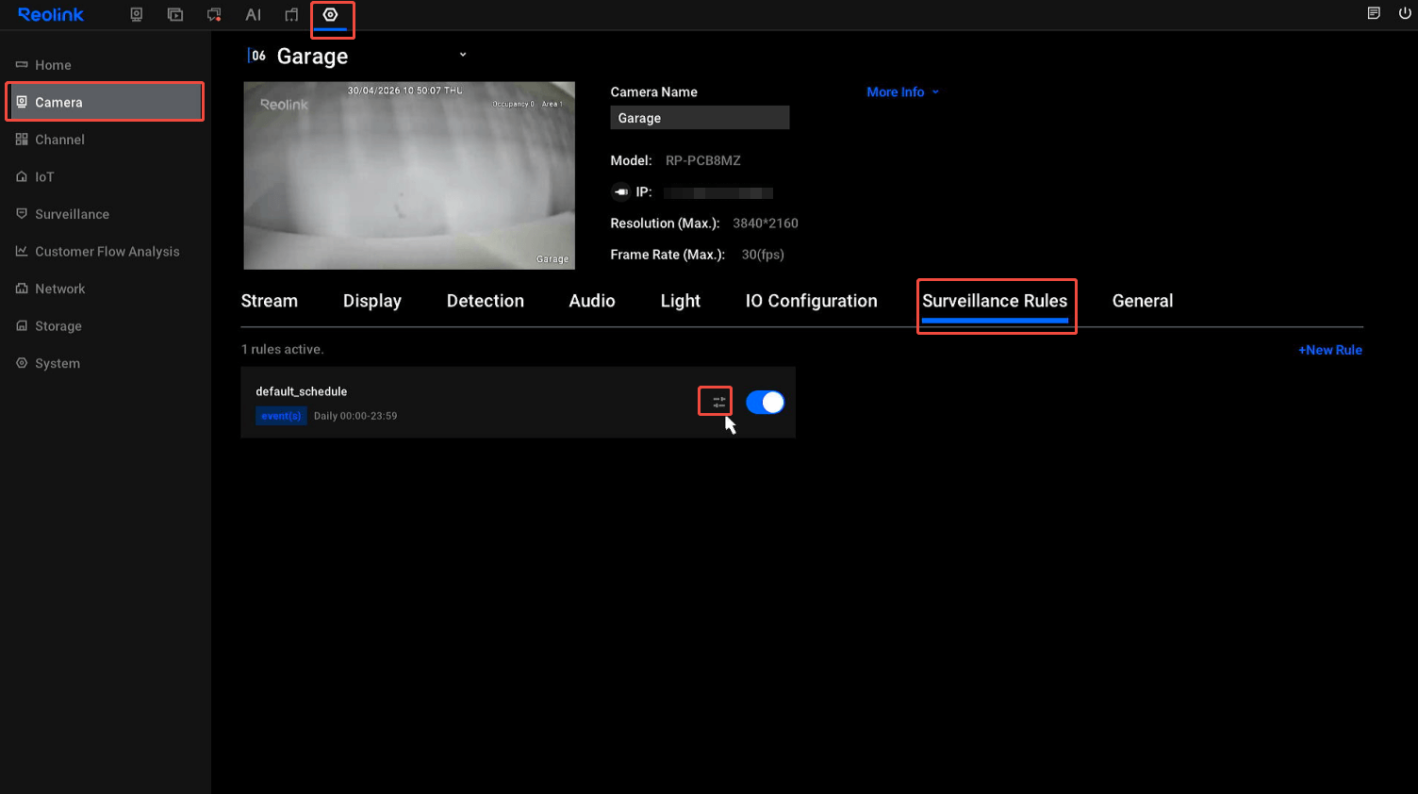
Task: Open Customer Flow Analysis in sidebar
Action: coord(106,252)
